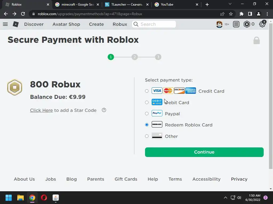The height and width of the screenshot is (204, 273).
Task: Open Avatar Shop in the navbar
Action: pos(66,24)
